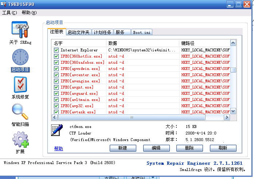Click the 删除 button

pyautogui.click(x=189, y=148)
